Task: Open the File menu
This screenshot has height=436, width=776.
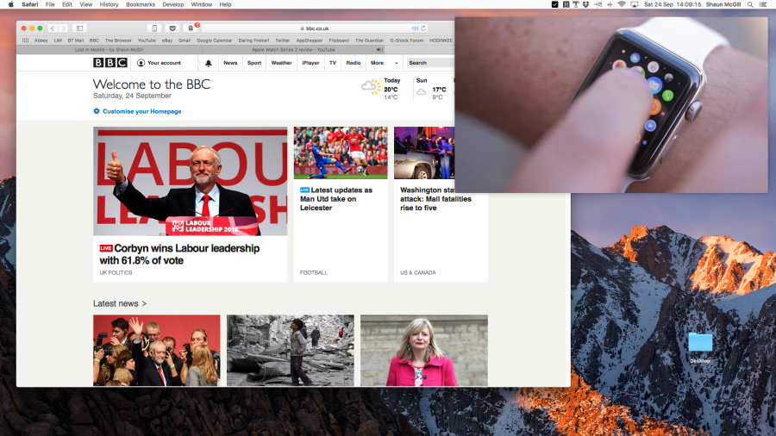Action: [x=50, y=4]
